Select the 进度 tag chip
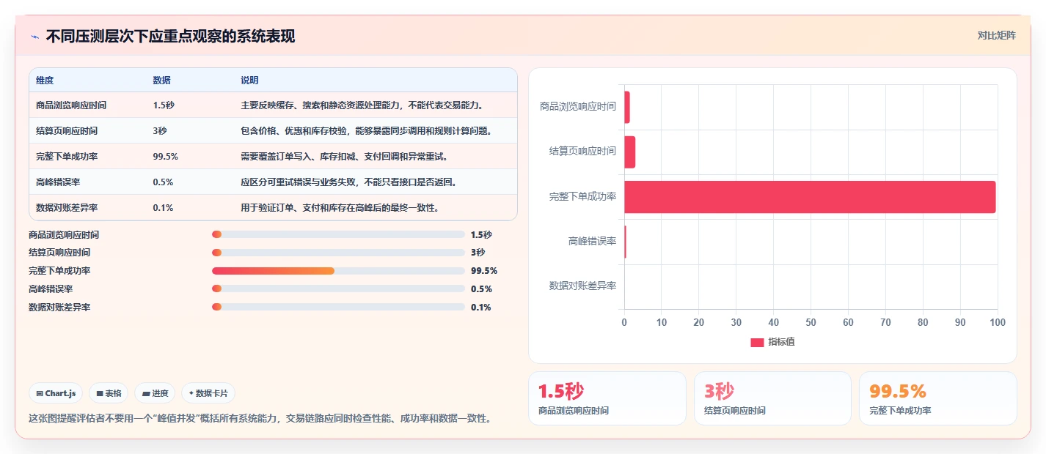 click(x=155, y=393)
